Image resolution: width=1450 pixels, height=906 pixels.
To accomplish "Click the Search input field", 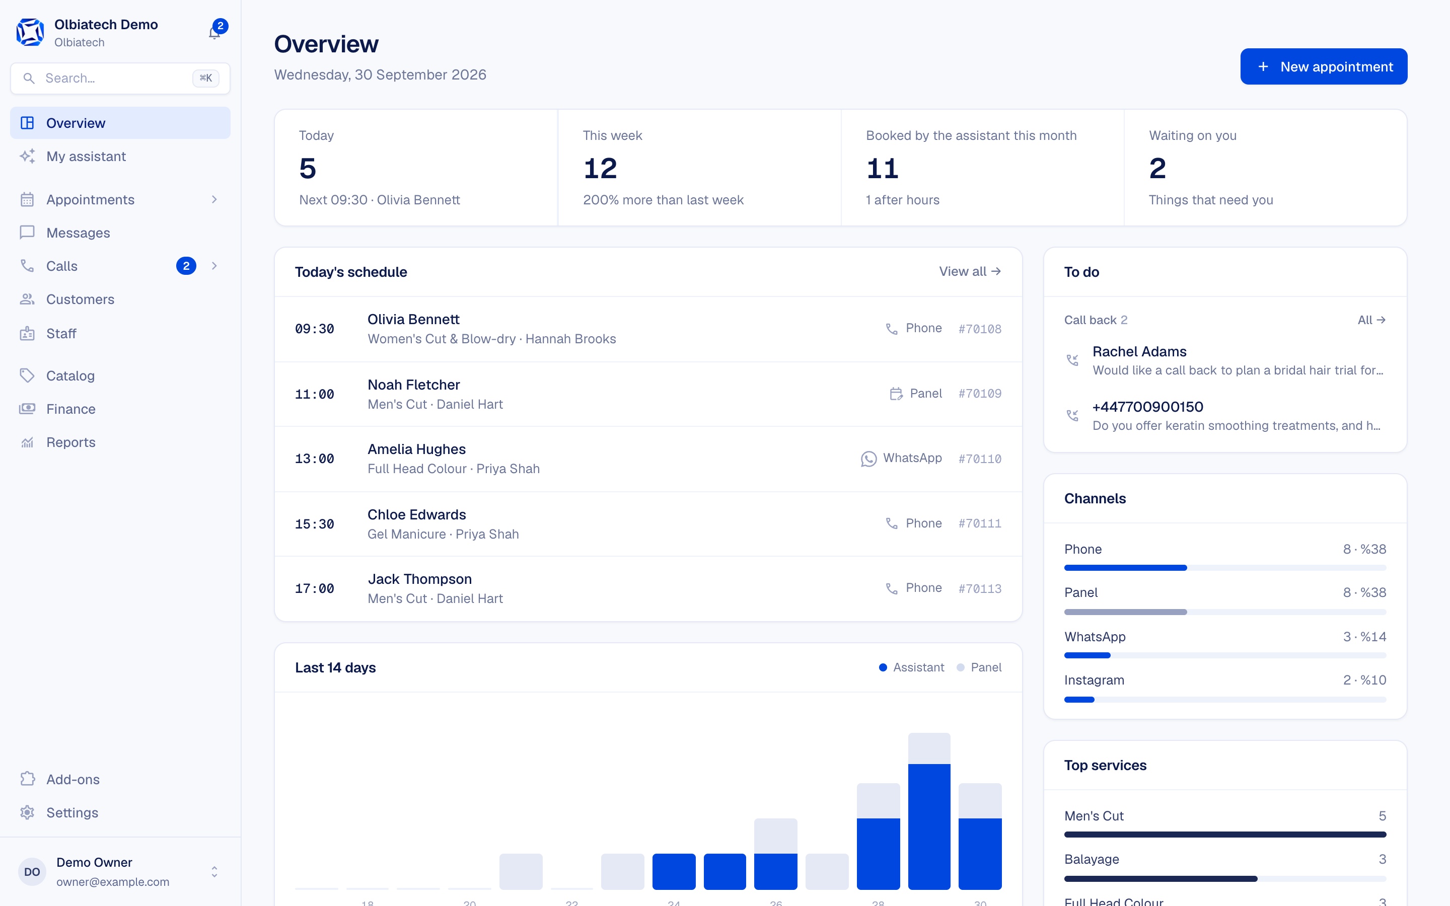I will 120,78.
